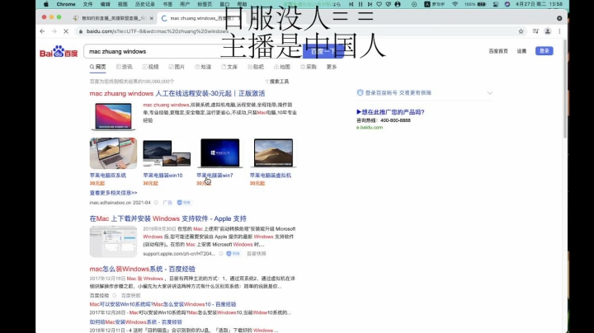Click the 苹果电脑双系统 thumbnail image
Screen dimensions: 594x333
click(x=113, y=153)
